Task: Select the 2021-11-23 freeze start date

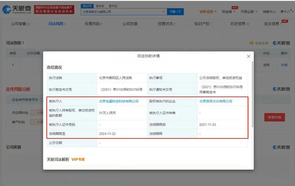Action: 207,125
